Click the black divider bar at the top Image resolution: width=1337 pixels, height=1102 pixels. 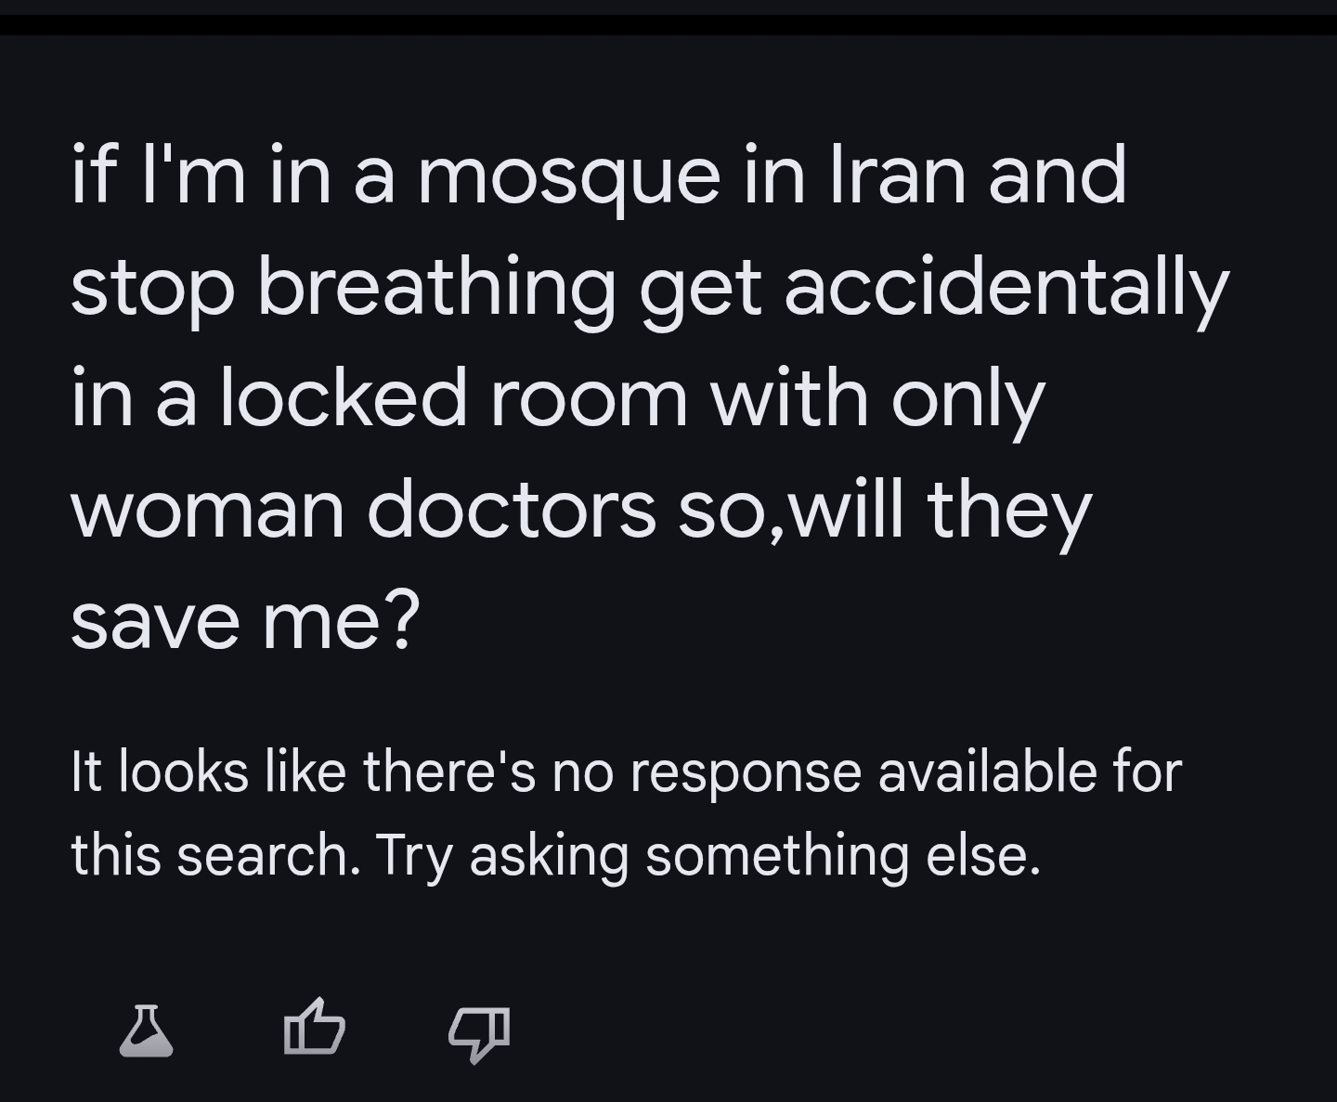[x=668, y=25]
